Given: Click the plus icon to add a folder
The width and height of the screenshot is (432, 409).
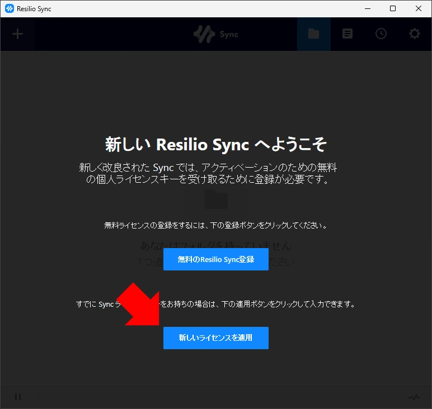Looking at the screenshot, I should 18,34.
